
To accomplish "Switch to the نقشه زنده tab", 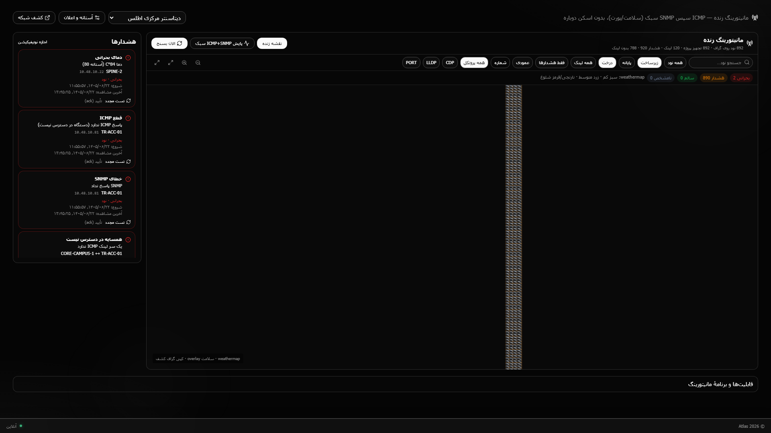I will (x=272, y=43).
